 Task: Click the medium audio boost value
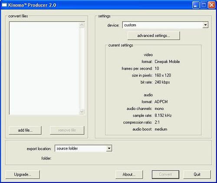point(161,129)
